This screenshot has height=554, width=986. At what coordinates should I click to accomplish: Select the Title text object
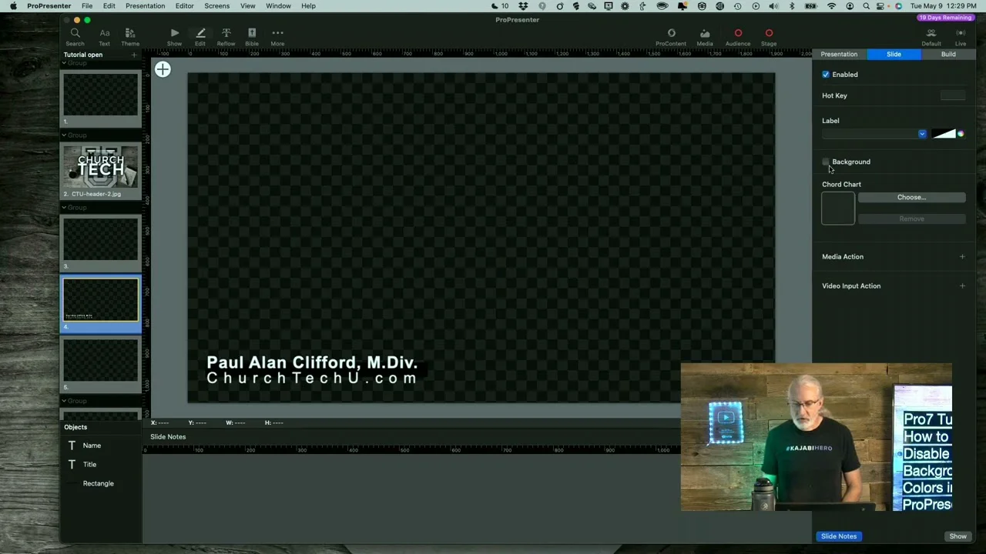89,465
